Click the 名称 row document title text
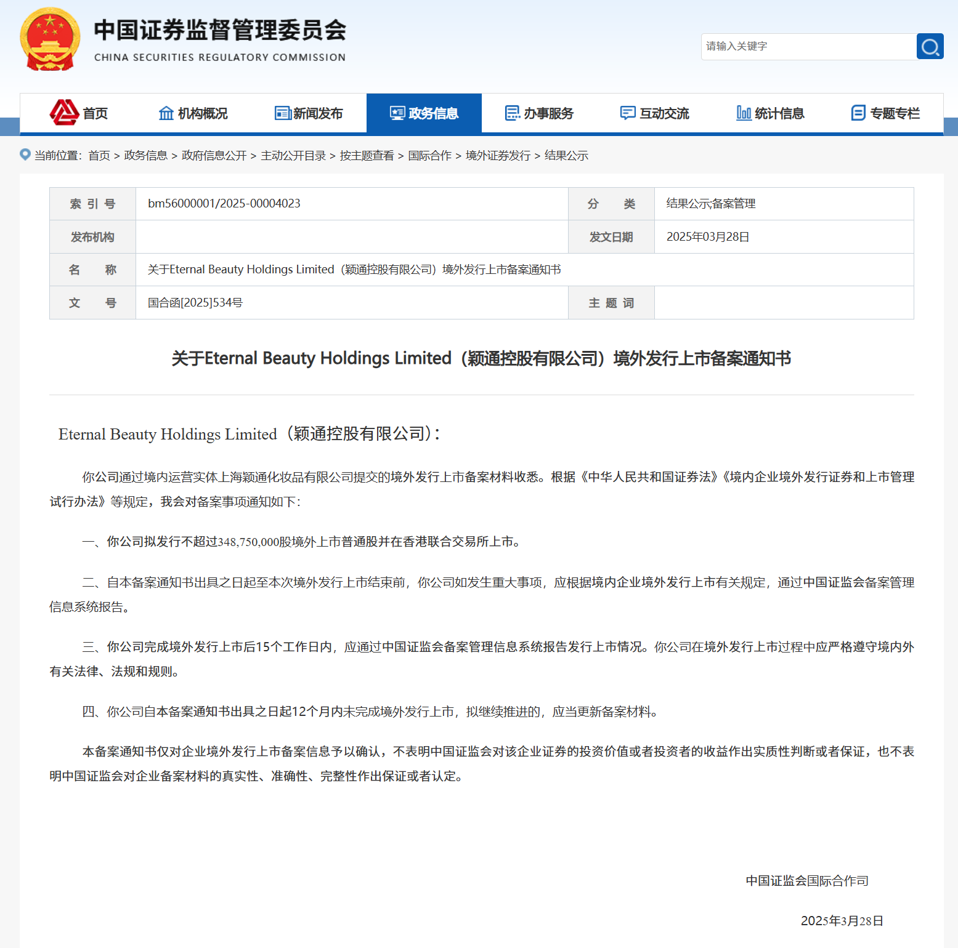Image resolution: width=958 pixels, height=948 pixels. 354,270
